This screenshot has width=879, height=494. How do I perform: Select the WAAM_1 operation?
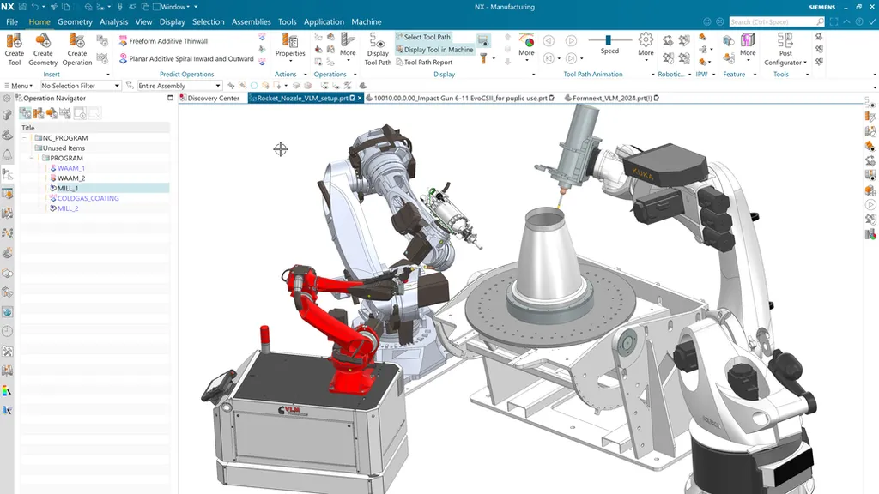[x=71, y=168]
